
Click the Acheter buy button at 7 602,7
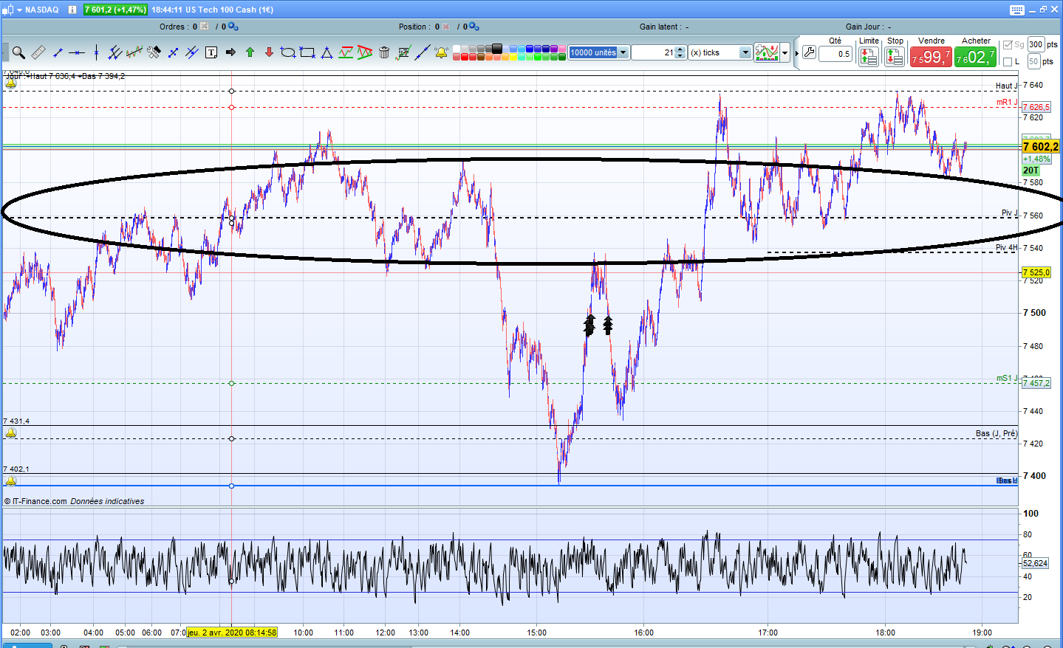975,57
